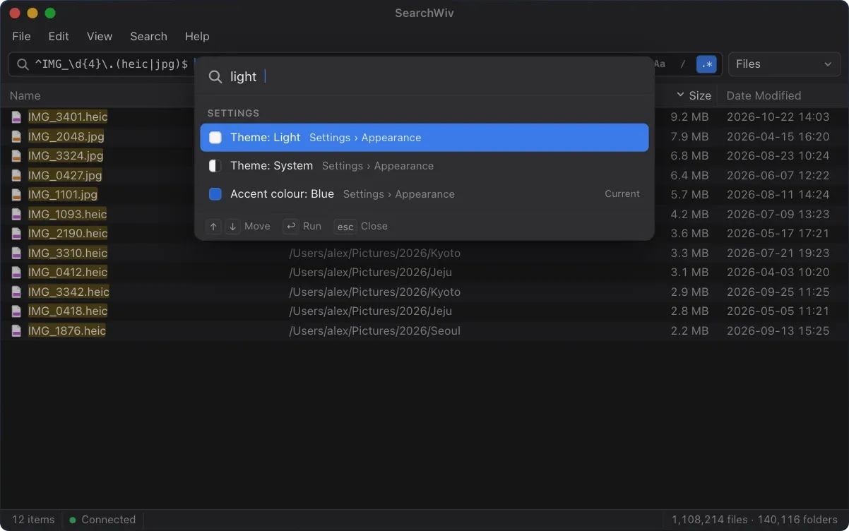
Task: Click the SETTINGS section heading
Action: tap(233, 113)
